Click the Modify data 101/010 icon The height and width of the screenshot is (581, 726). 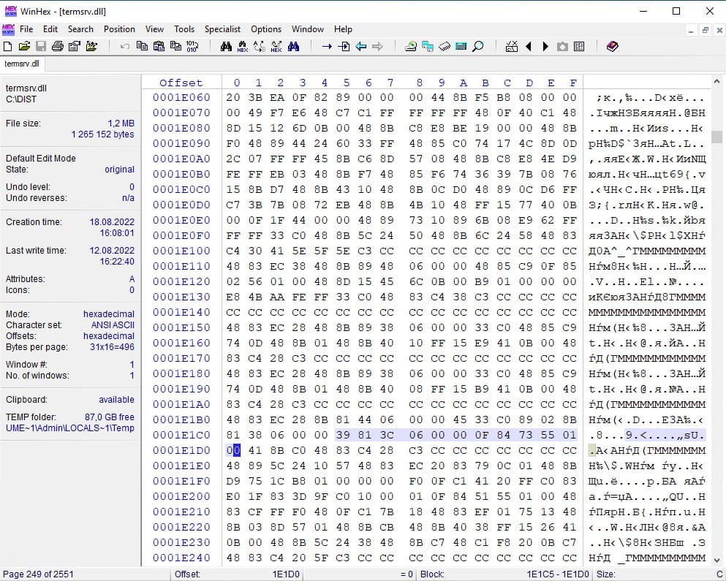pos(192,46)
